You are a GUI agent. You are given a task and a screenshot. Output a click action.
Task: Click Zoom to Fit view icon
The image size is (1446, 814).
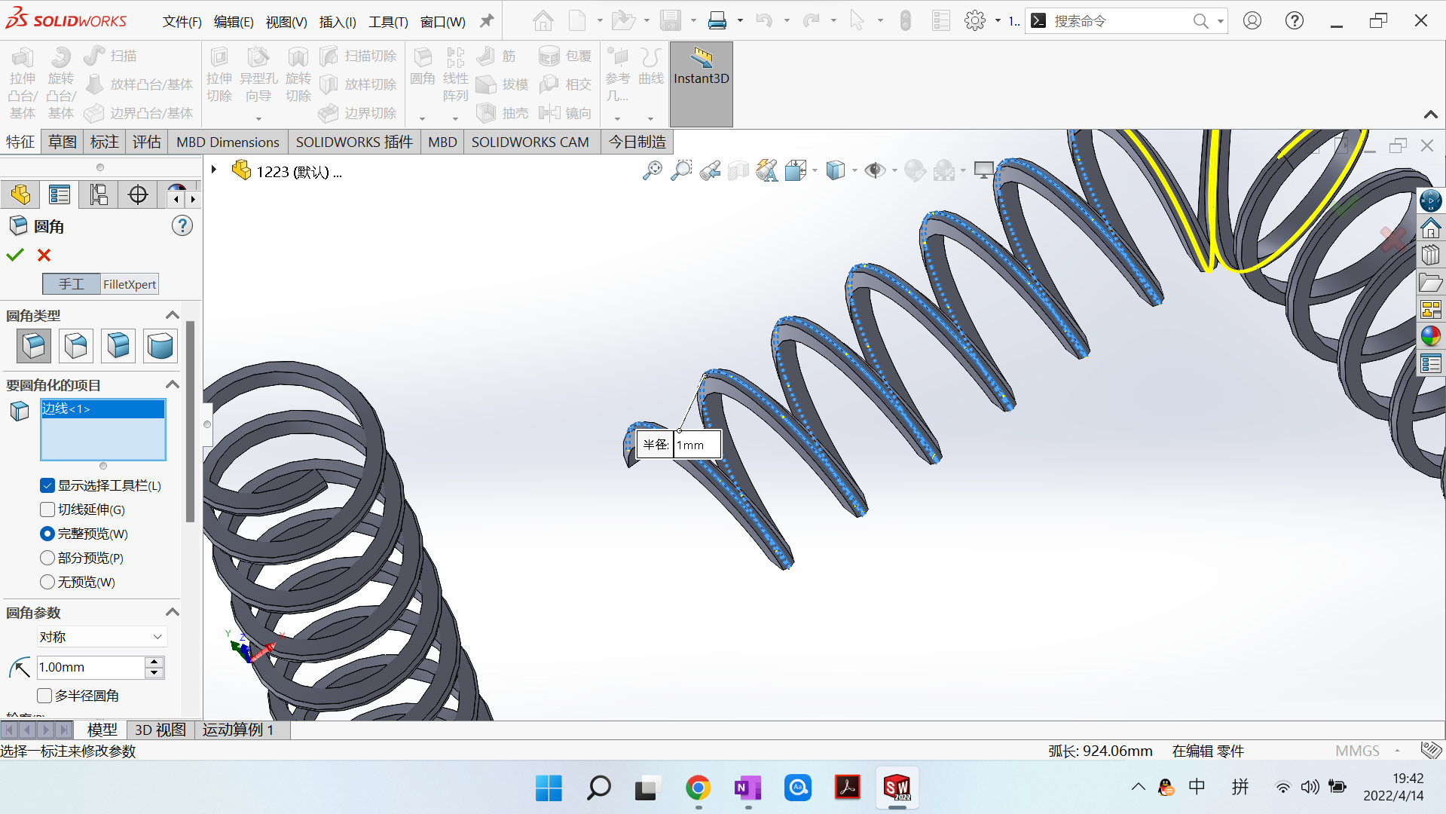pos(653,171)
